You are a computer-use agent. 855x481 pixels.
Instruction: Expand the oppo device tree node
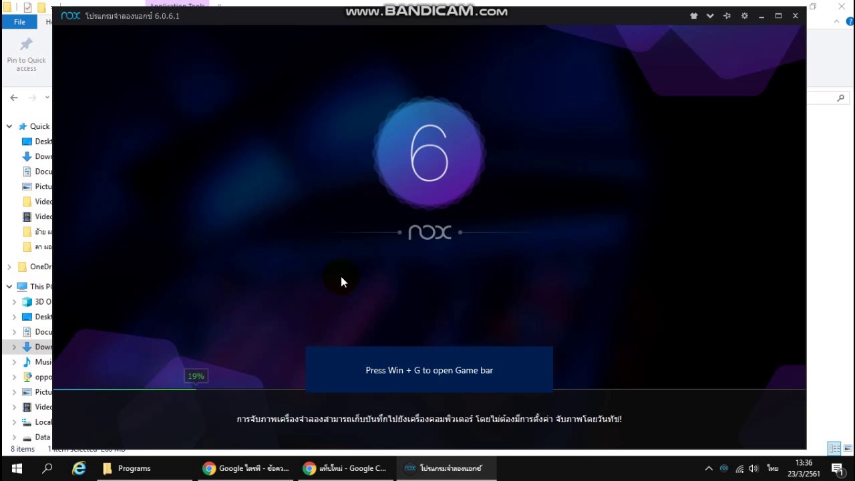point(14,377)
